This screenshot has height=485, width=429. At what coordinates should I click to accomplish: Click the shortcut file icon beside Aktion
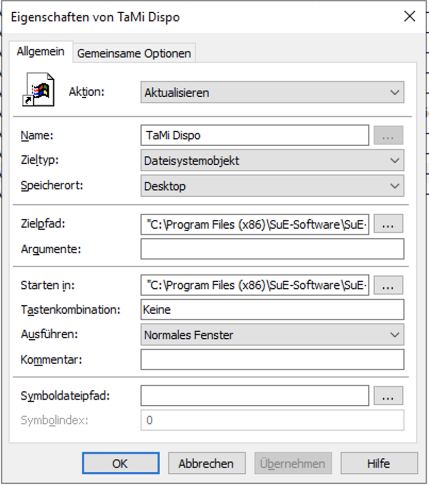pyautogui.click(x=38, y=90)
